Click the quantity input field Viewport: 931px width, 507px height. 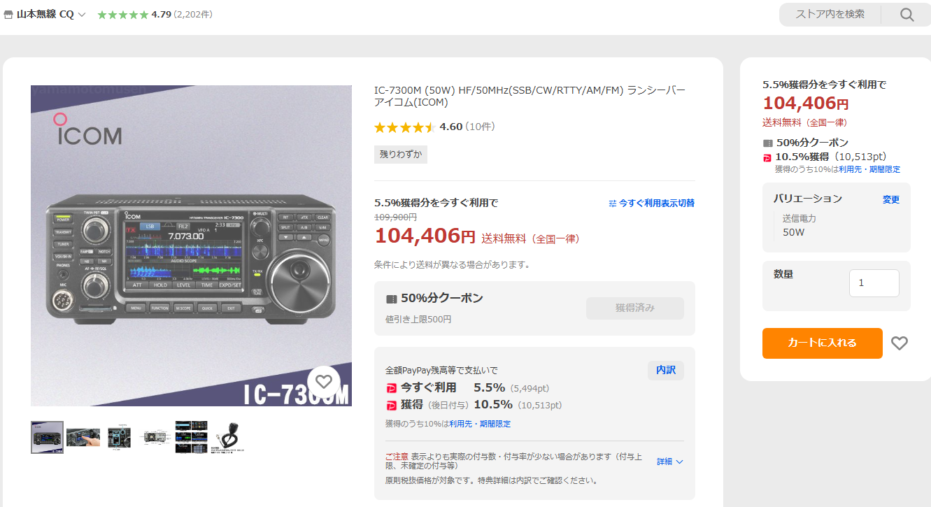874,283
